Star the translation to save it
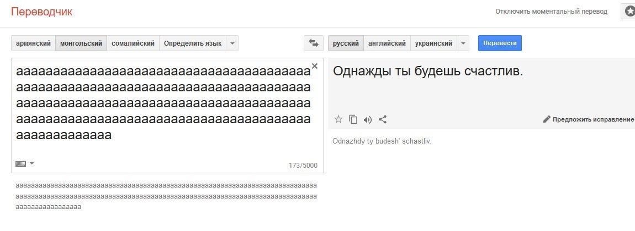Viewport: 635px width, 231px height. (x=338, y=119)
